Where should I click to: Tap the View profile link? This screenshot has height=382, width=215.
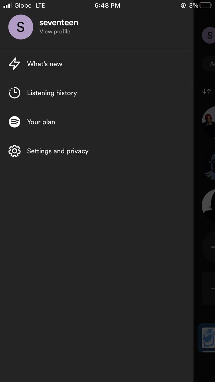coord(55,32)
